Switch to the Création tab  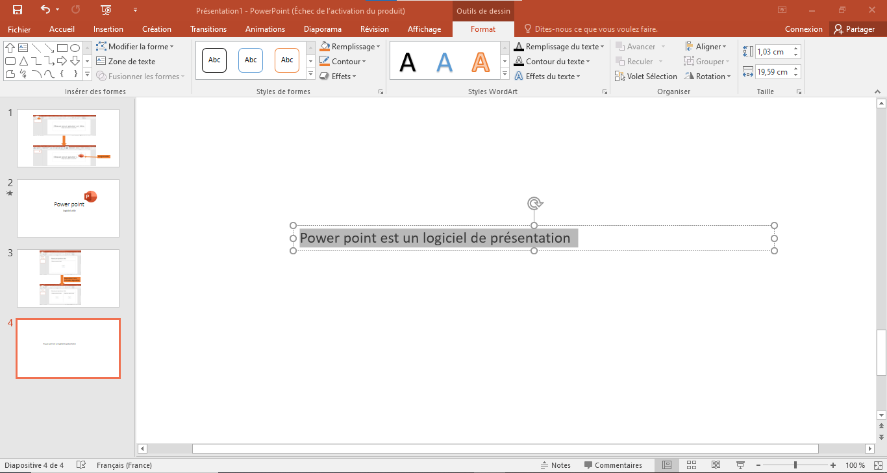click(x=157, y=29)
